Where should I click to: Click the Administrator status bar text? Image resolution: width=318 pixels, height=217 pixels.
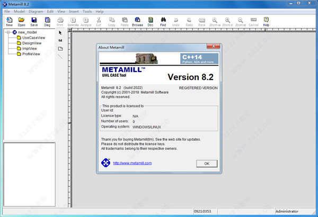pyautogui.click(x=287, y=211)
